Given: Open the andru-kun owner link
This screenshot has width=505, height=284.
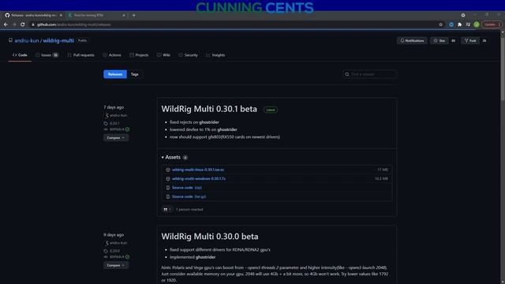Looking at the screenshot, I should [26, 40].
